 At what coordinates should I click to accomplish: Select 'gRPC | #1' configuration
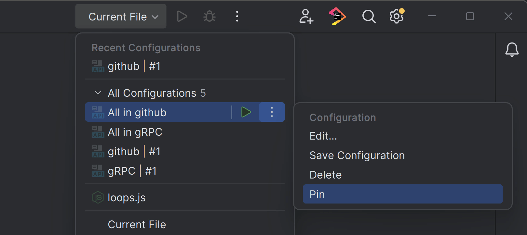tap(132, 171)
